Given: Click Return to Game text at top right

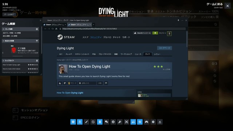Looking at the screenshot, I should [x=214, y=4].
